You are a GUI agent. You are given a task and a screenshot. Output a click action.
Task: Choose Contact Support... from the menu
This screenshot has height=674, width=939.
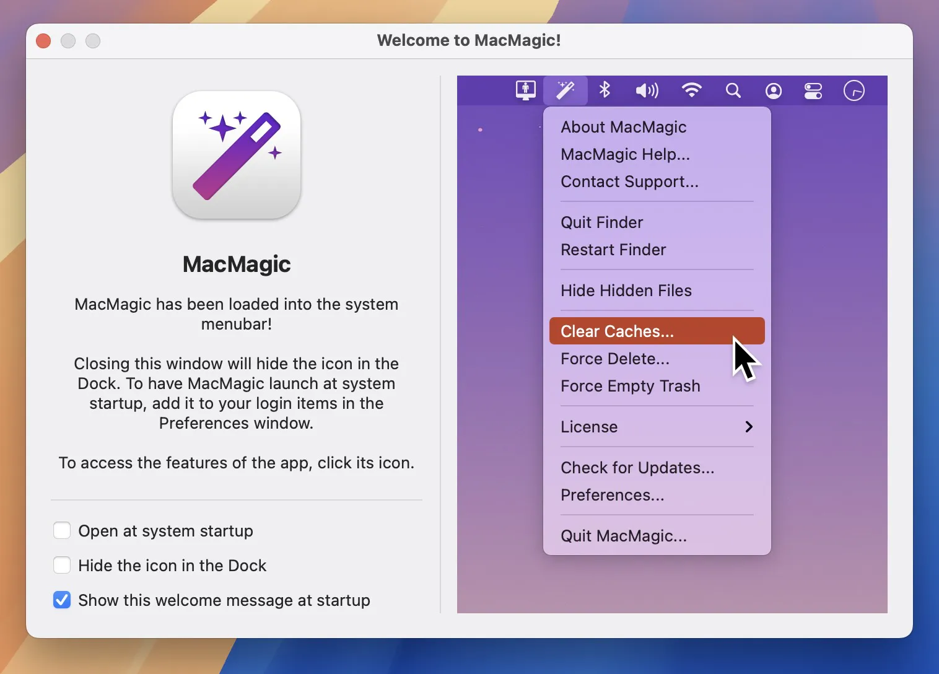pyautogui.click(x=657, y=182)
